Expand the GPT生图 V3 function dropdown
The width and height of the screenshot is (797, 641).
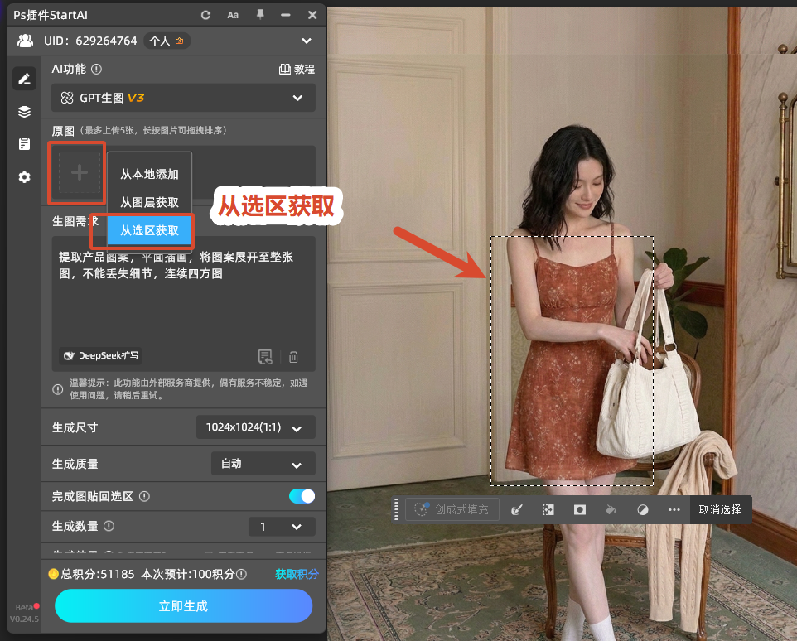click(x=183, y=98)
